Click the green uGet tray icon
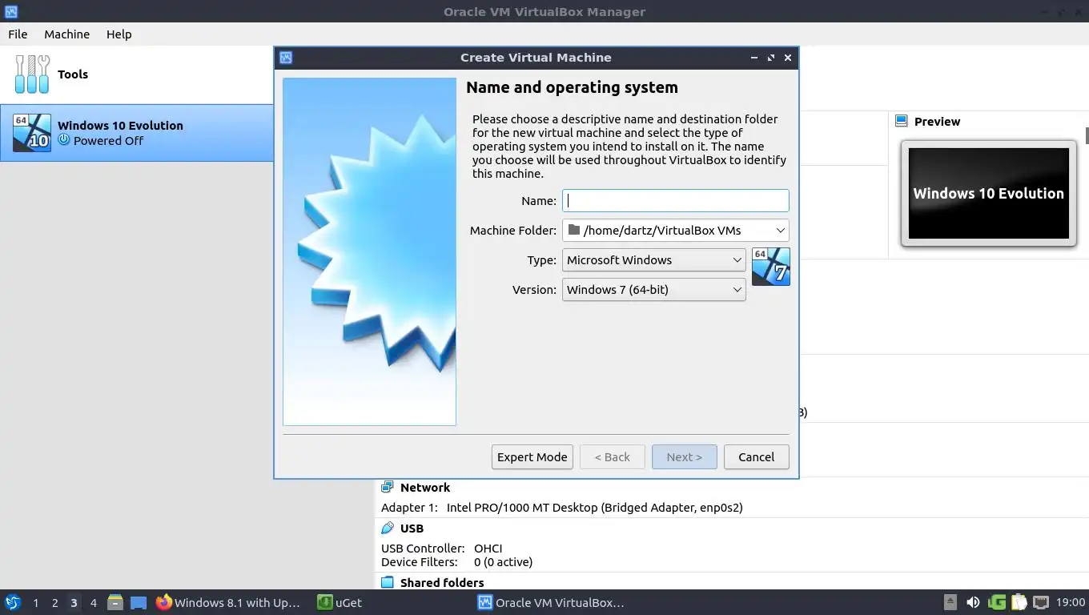The image size is (1089, 615). click(x=997, y=602)
